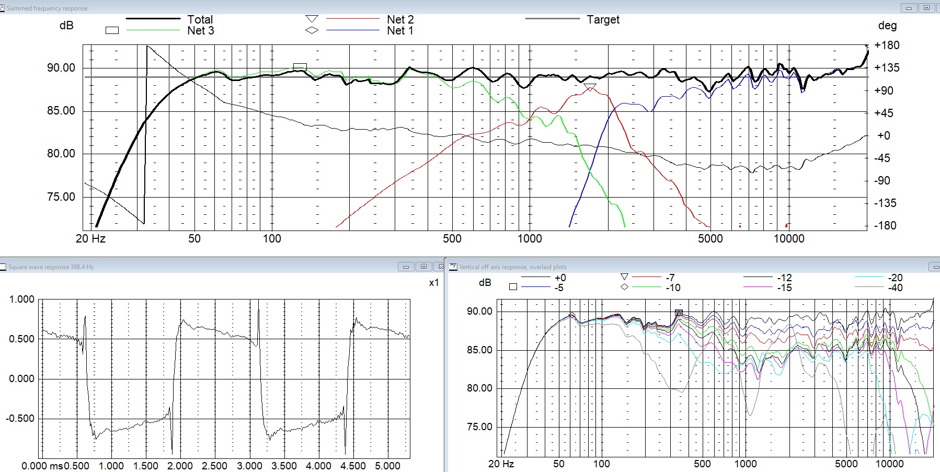Select the triangle cursor marker on the Net 2 curve

point(590,87)
